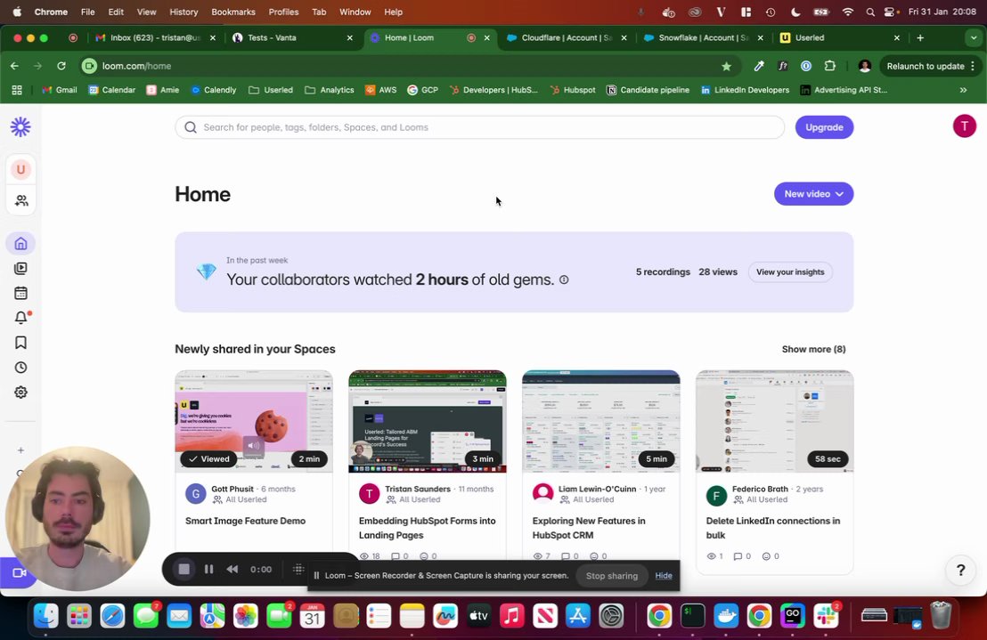Screen dimensions: 987x640
Task: Open Finder from the Dock
Action: coord(46,616)
